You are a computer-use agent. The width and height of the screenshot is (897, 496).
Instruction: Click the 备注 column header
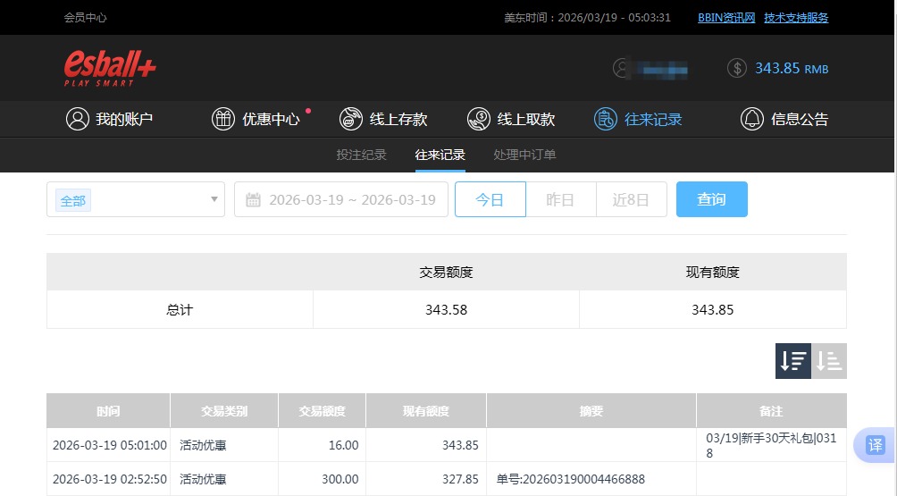click(771, 411)
